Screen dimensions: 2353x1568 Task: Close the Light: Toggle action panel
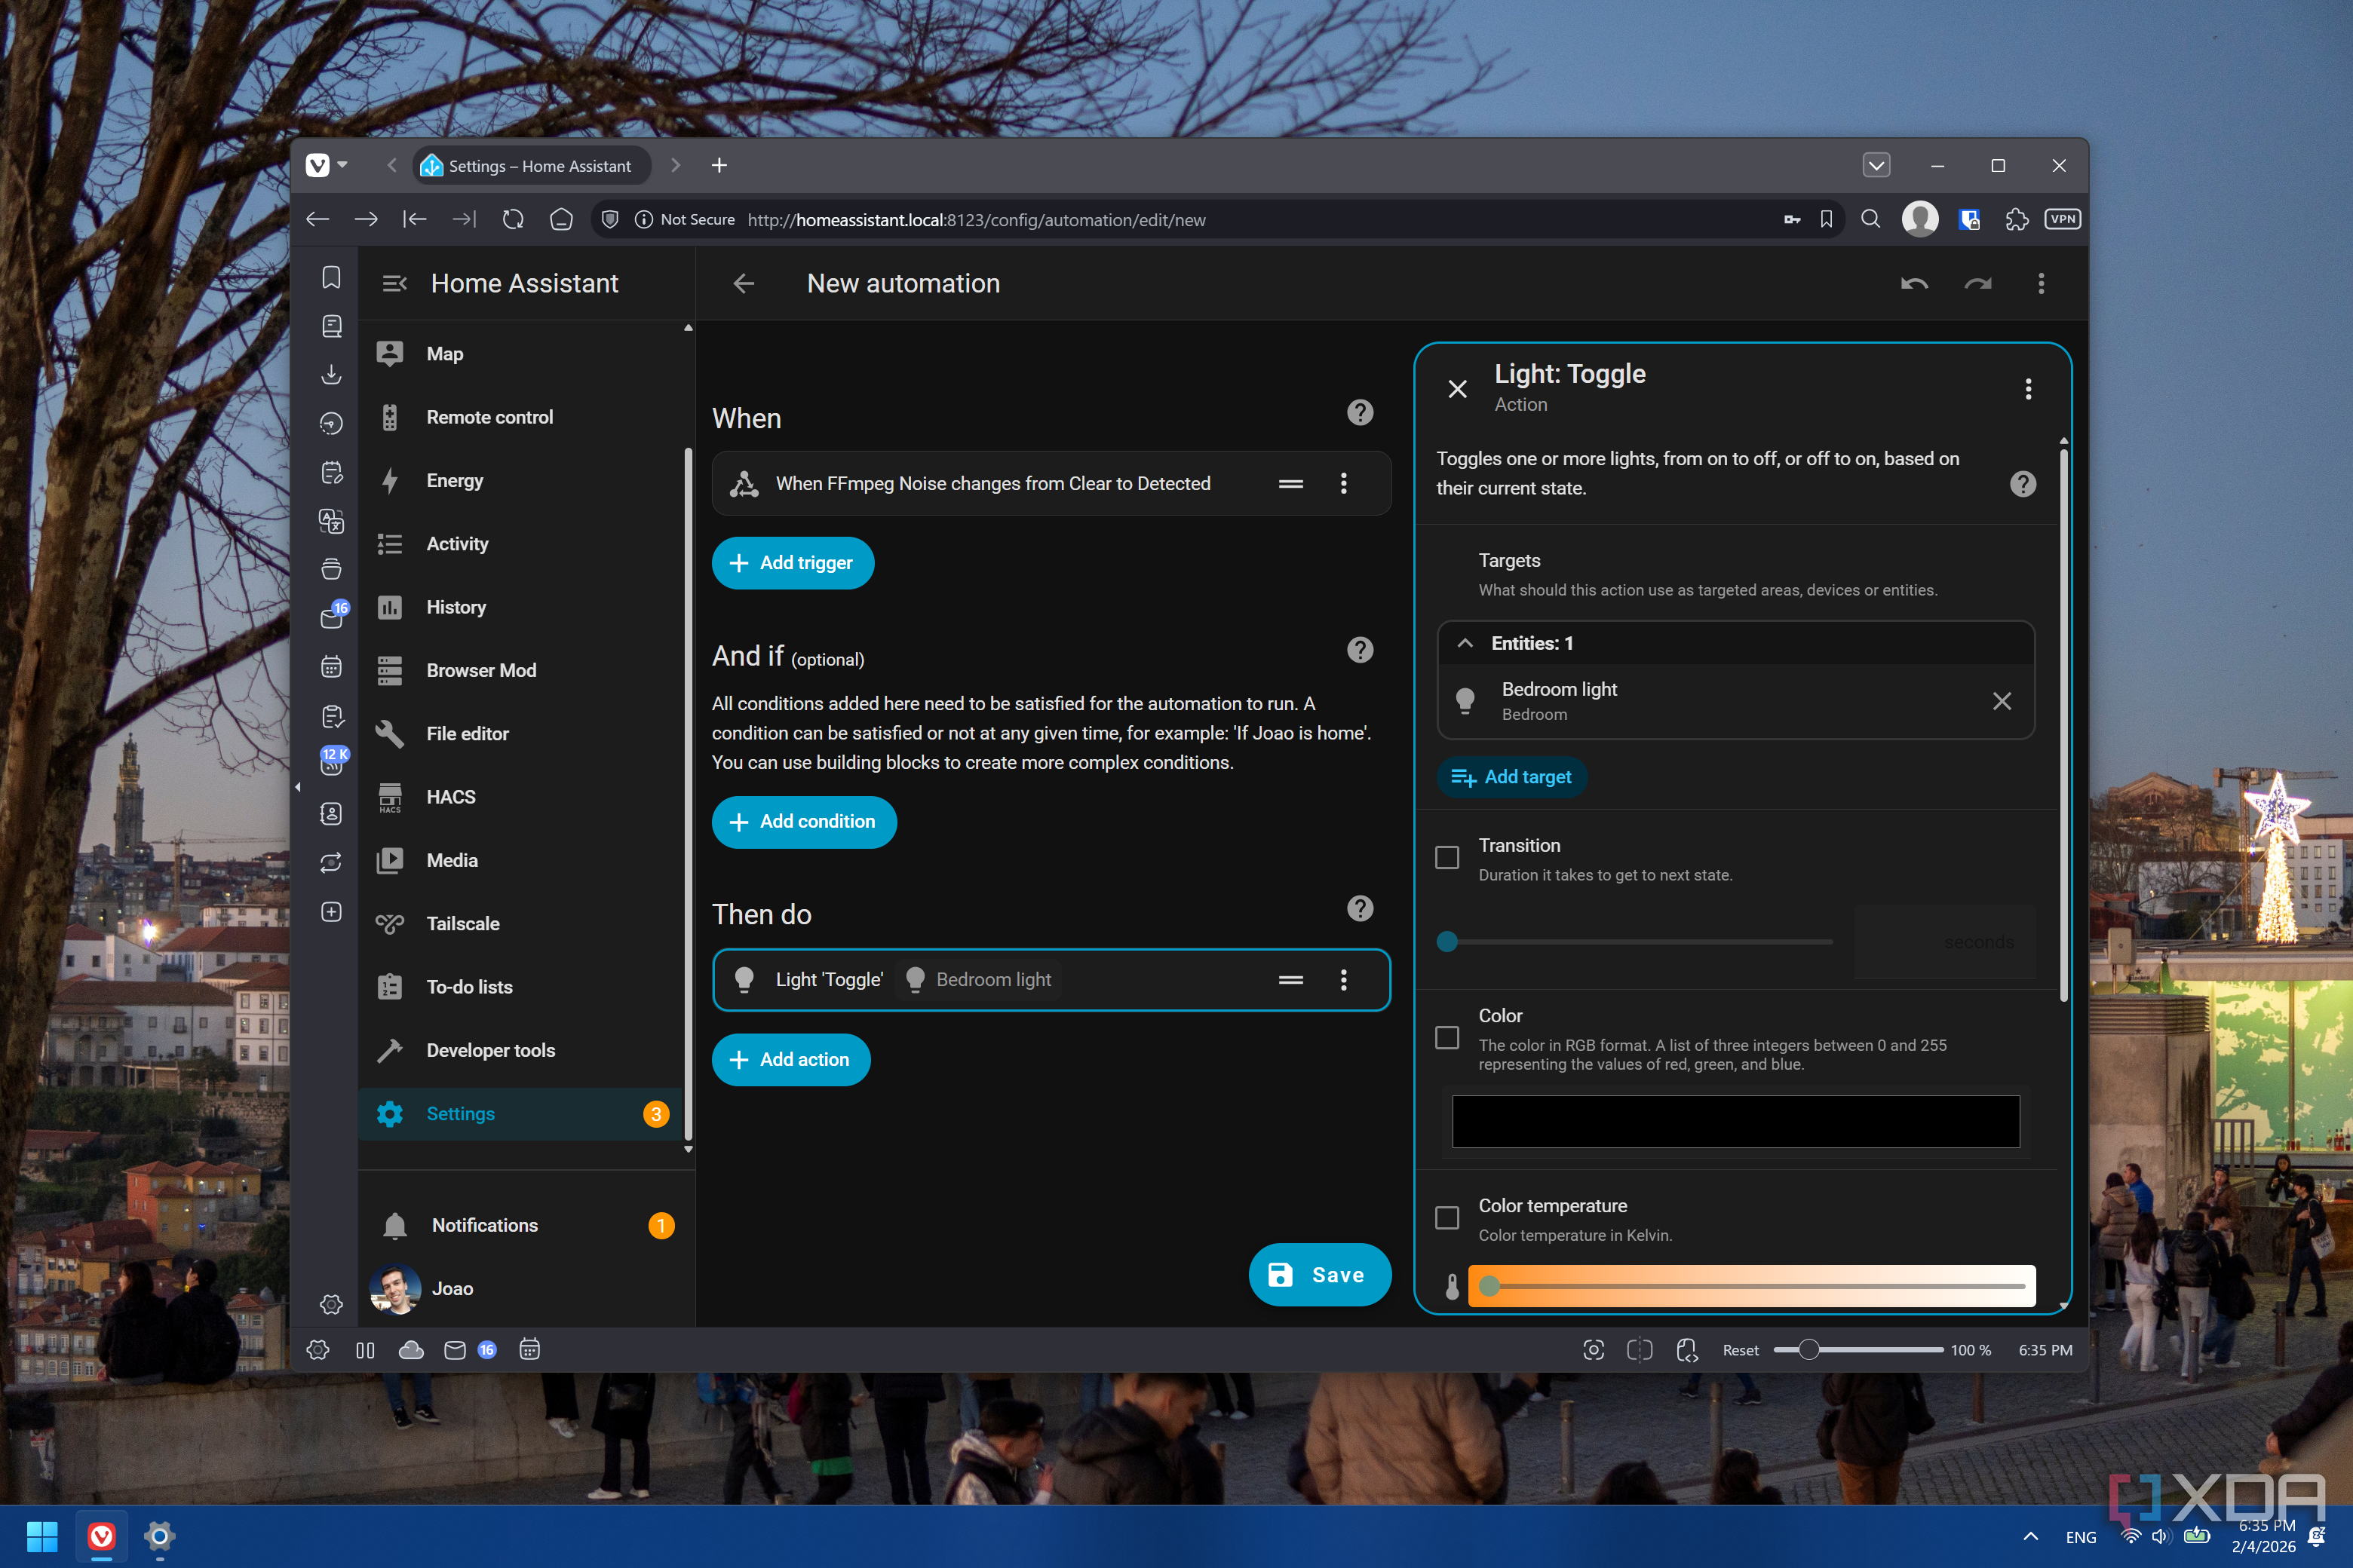pyautogui.click(x=1458, y=389)
